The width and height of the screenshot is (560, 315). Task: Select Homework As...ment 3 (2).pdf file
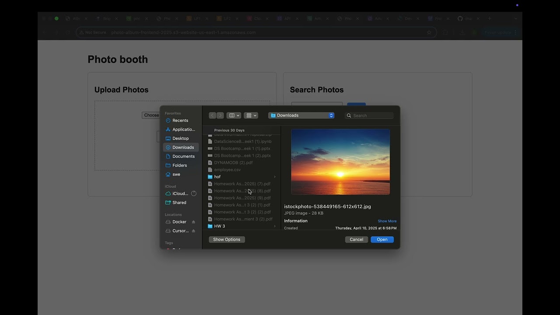click(241, 219)
